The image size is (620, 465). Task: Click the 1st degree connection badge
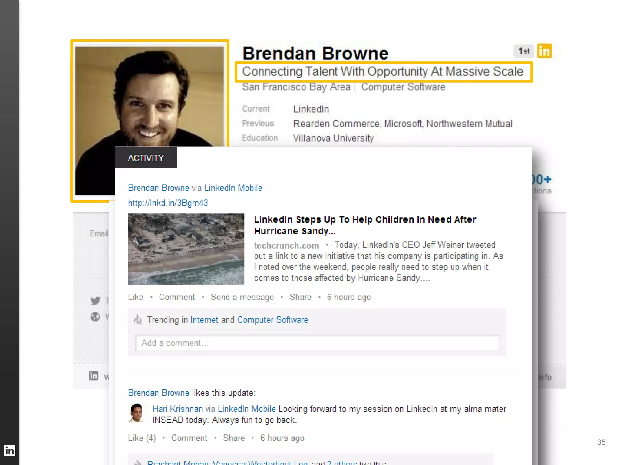click(x=524, y=51)
